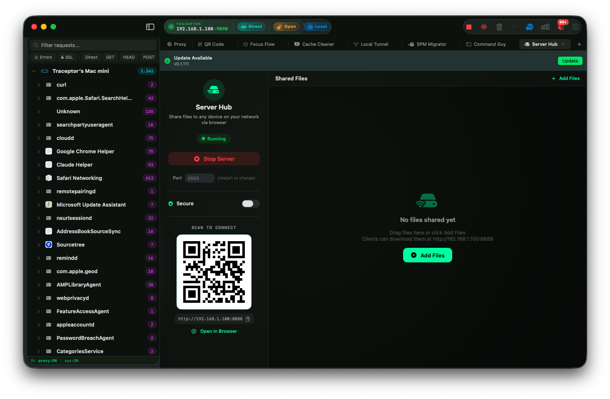Click the Sourcetree app icon
610x399 pixels.
[x=49, y=245]
